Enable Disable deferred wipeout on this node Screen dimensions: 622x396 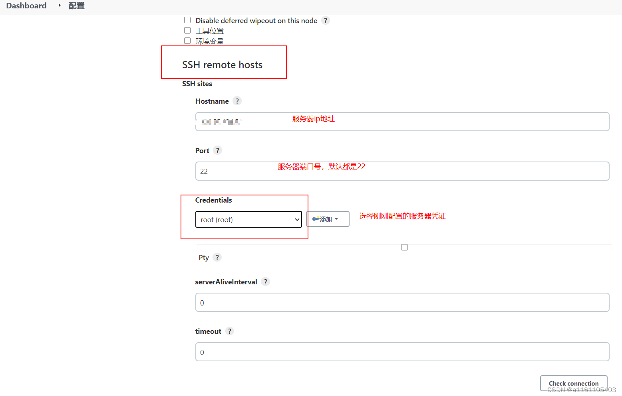[187, 20]
